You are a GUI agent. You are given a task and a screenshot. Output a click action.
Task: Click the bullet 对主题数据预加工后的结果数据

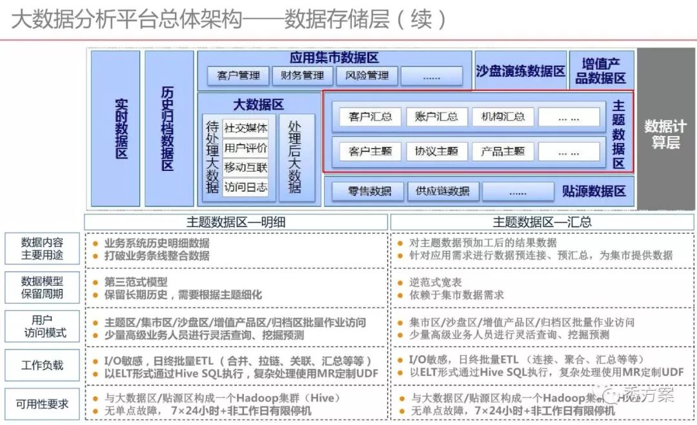click(x=483, y=242)
